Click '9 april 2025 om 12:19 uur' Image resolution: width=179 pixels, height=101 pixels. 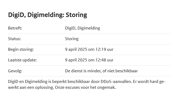click(x=89, y=49)
